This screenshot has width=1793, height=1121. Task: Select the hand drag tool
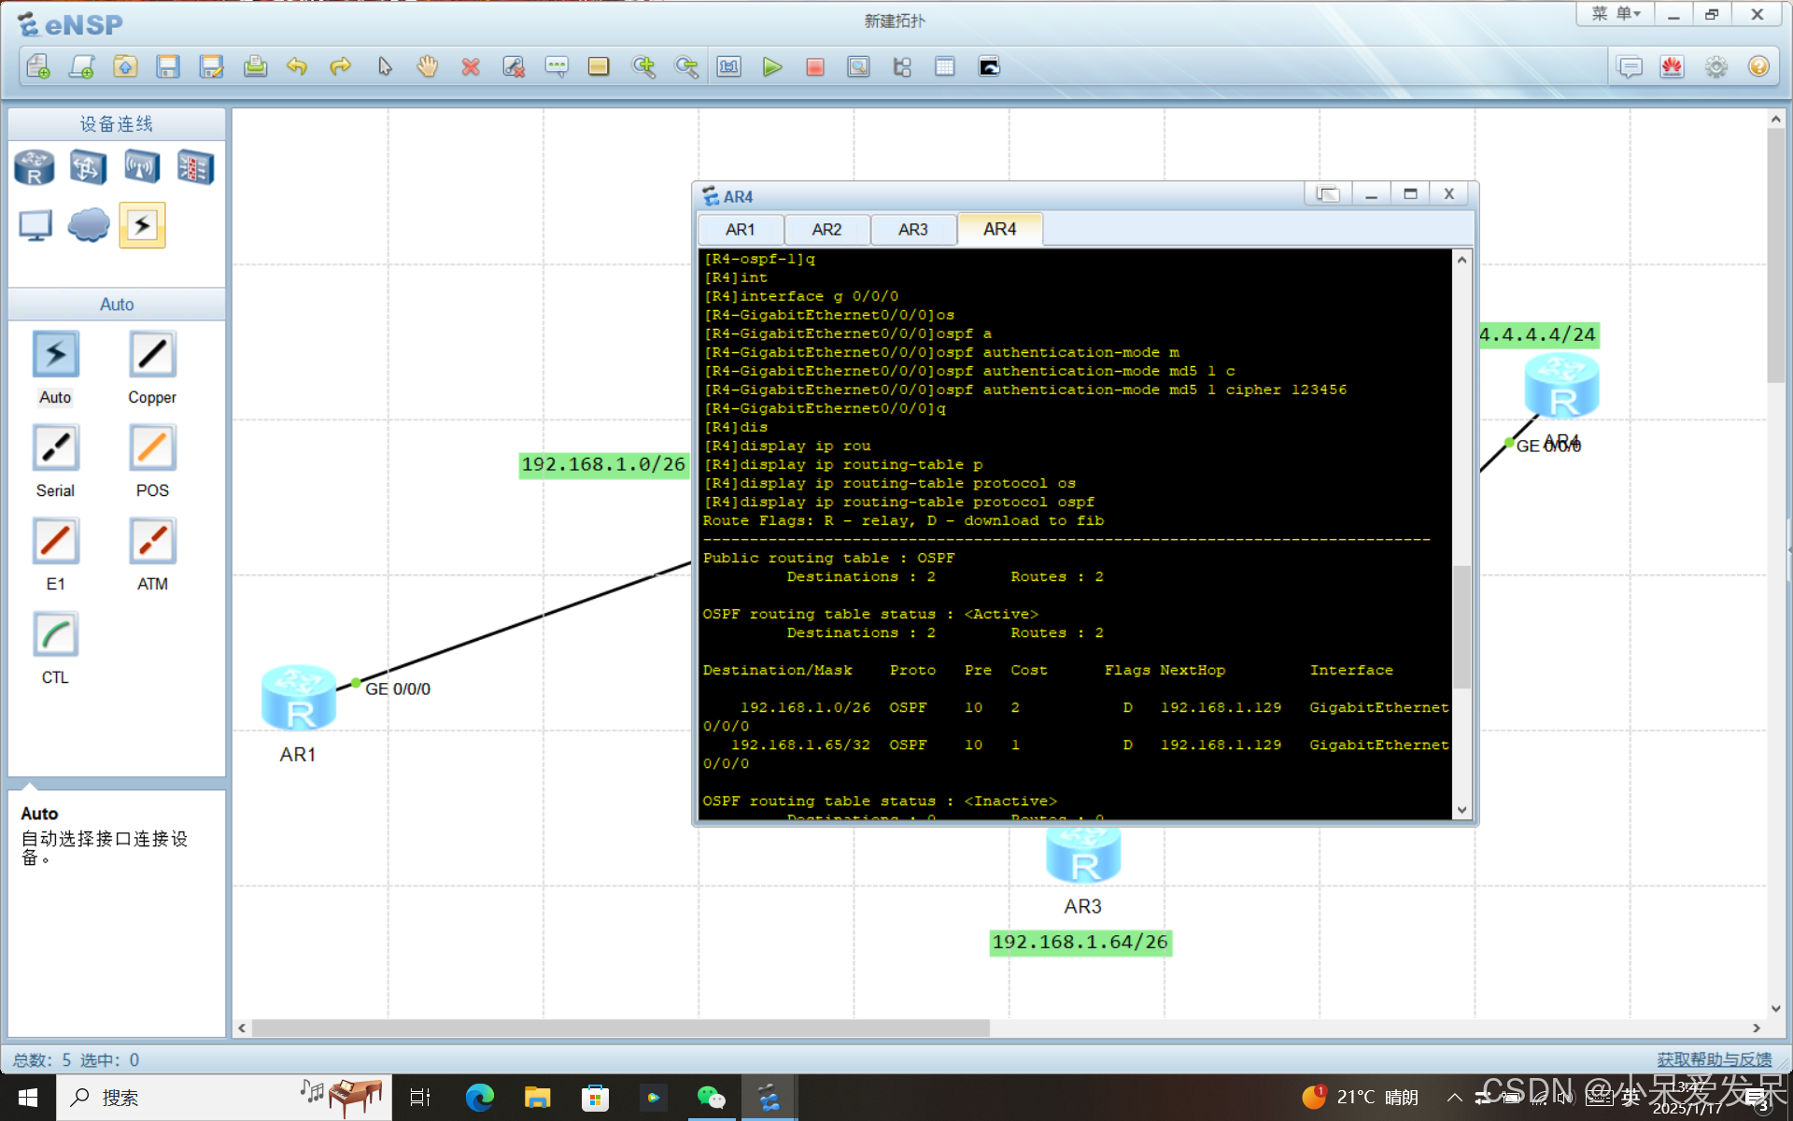[428, 67]
